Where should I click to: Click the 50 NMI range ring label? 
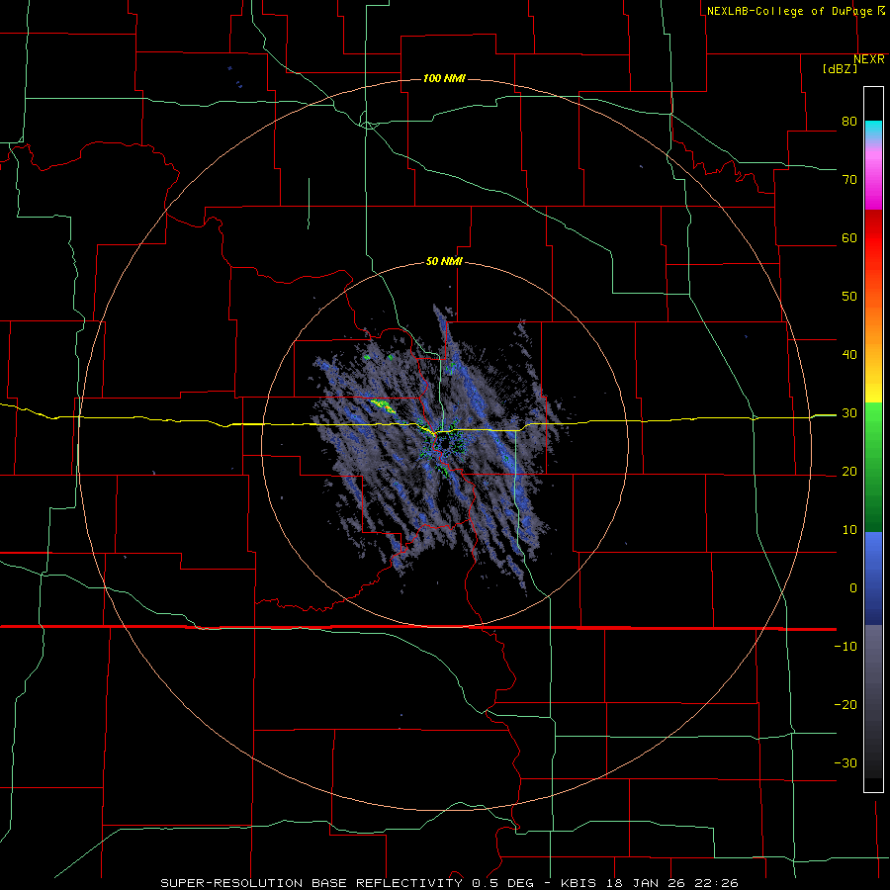(444, 262)
